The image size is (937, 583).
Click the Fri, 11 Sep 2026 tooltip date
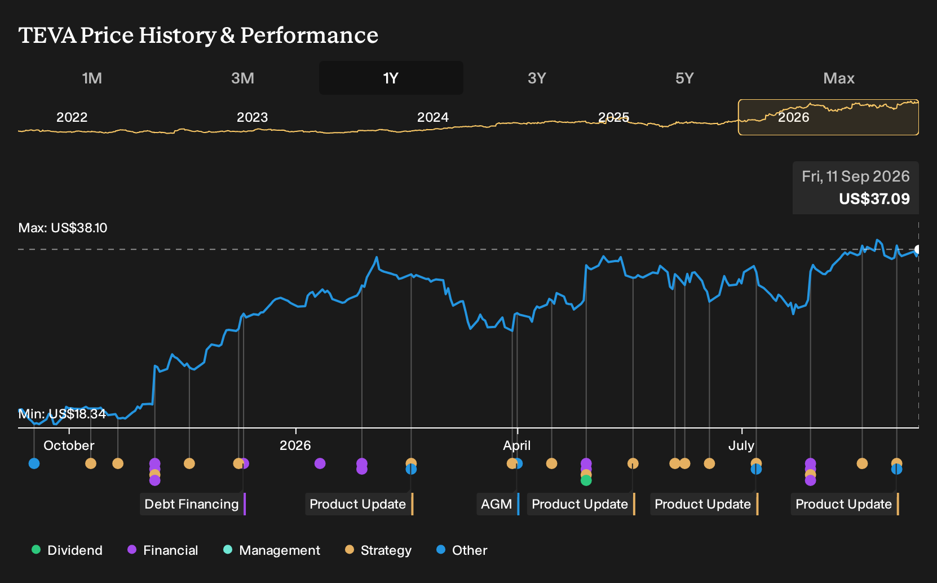(x=856, y=176)
